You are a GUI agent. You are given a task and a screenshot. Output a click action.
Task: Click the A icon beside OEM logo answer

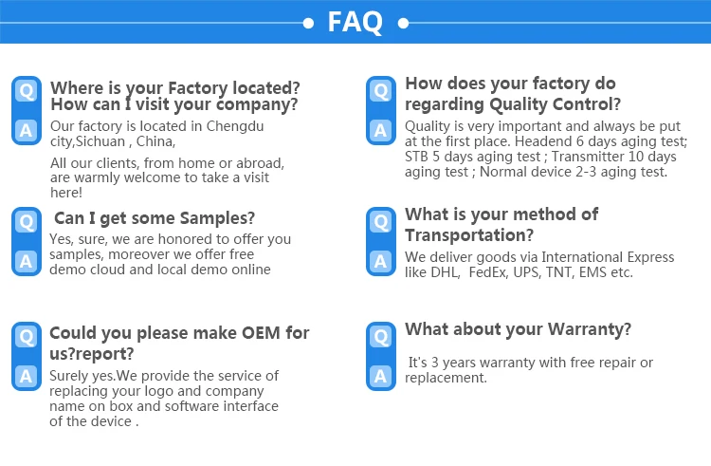(26, 375)
